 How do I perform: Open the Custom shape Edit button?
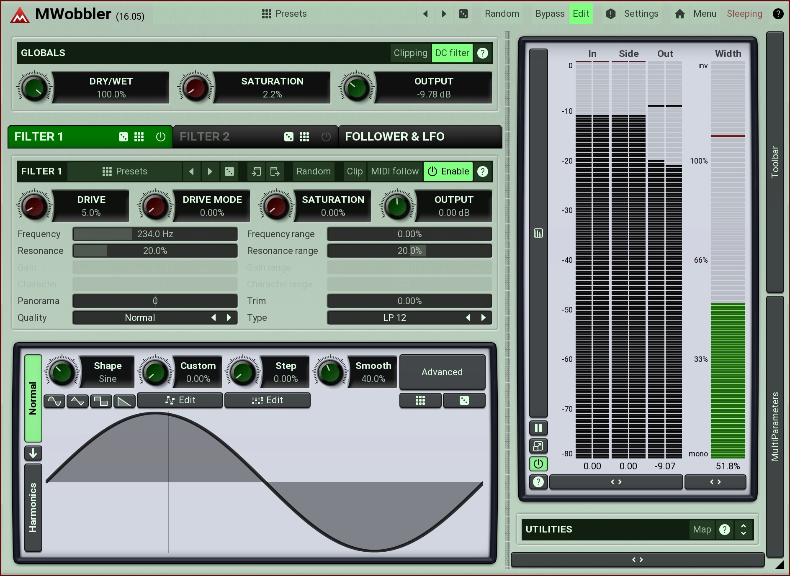pos(180,400)
